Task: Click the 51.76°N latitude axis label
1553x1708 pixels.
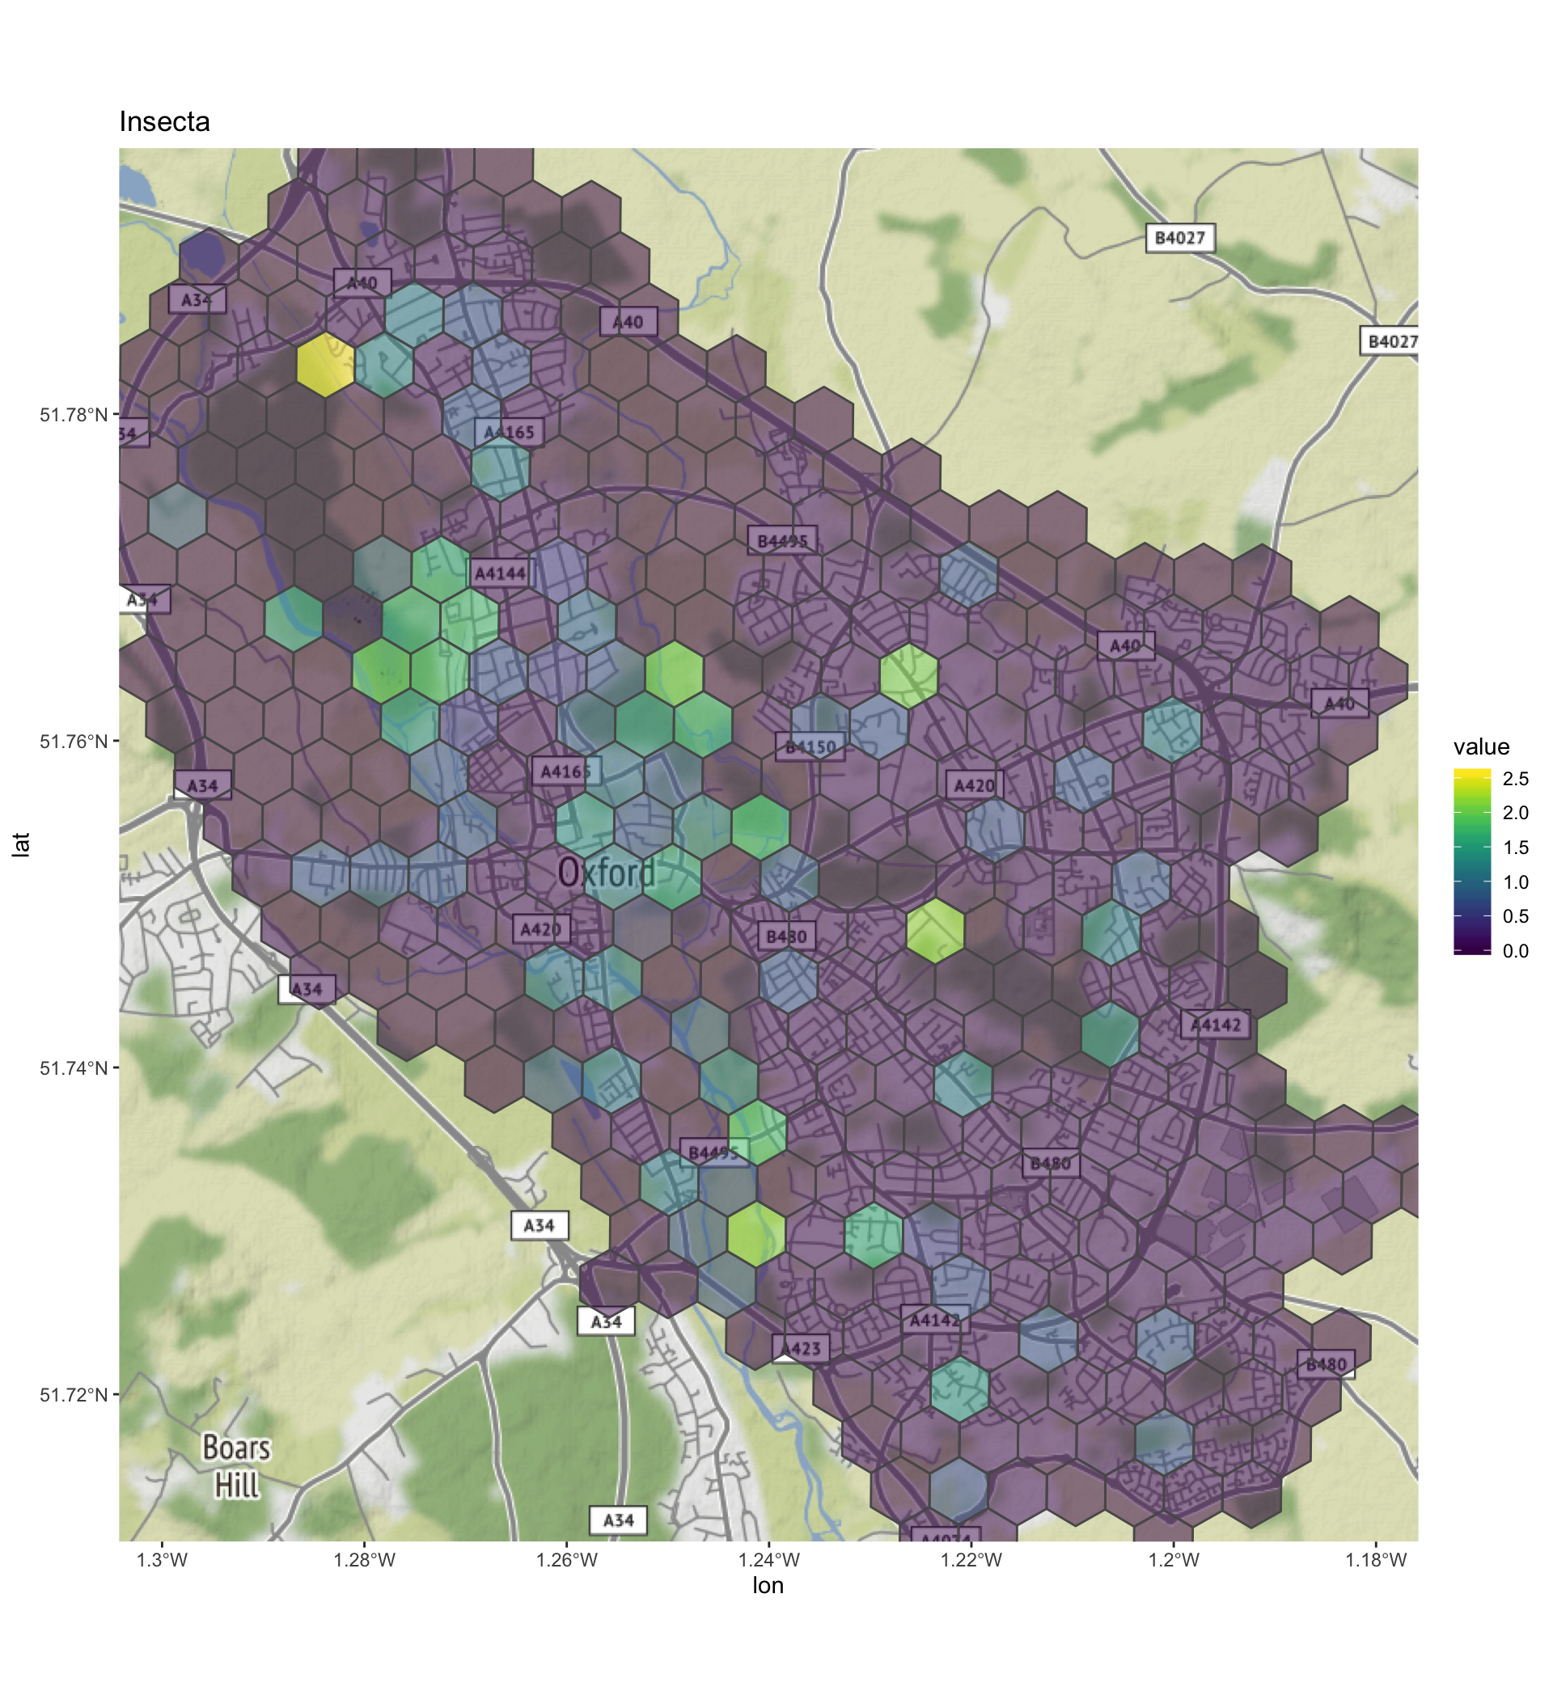Action: click(x=74, y=742)
